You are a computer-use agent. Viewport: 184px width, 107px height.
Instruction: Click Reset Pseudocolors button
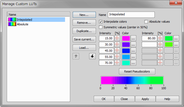137,71
